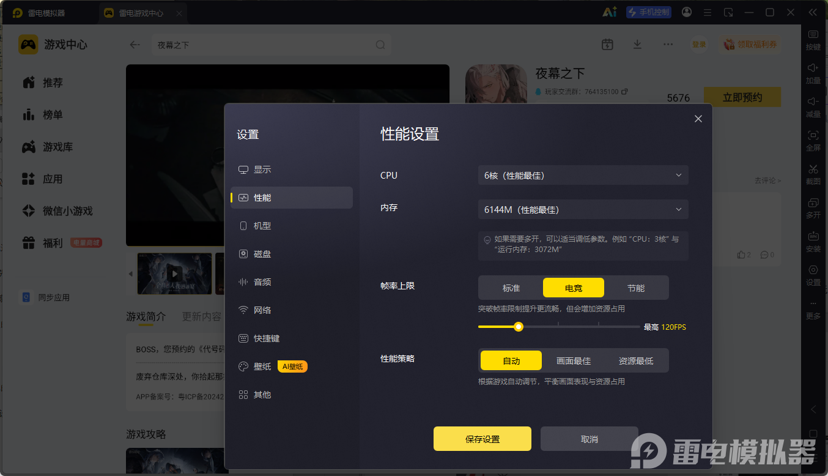Viewport: 828px width, 476px height.
Task: Select 节能 frame rate mode
Action: click(x=636, y=288)
